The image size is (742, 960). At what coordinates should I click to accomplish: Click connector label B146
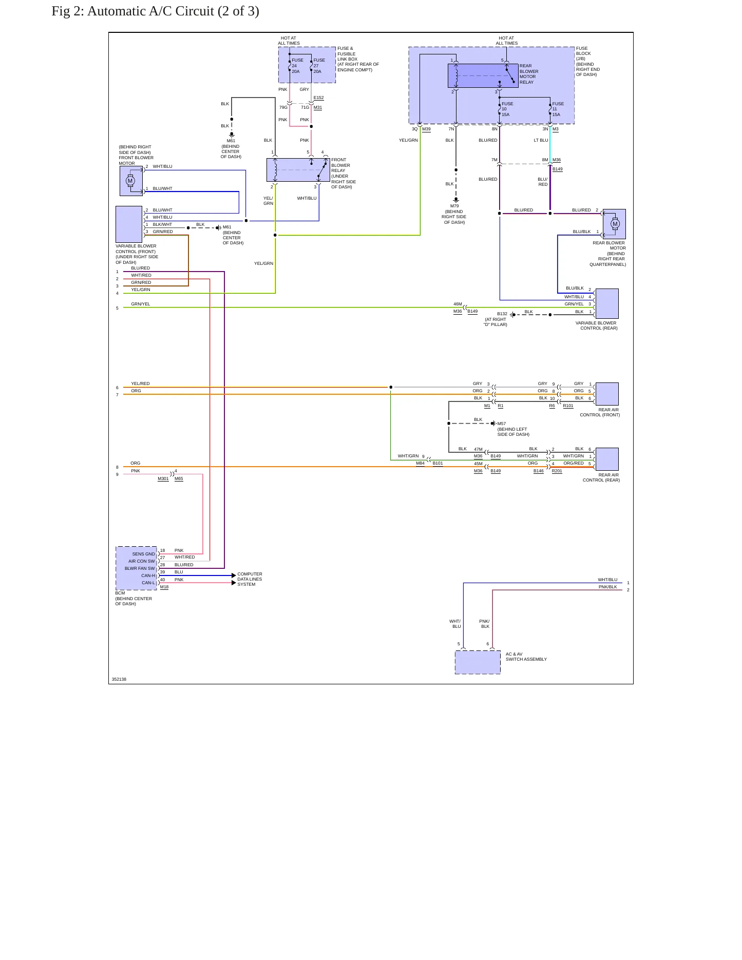(538, 471)
